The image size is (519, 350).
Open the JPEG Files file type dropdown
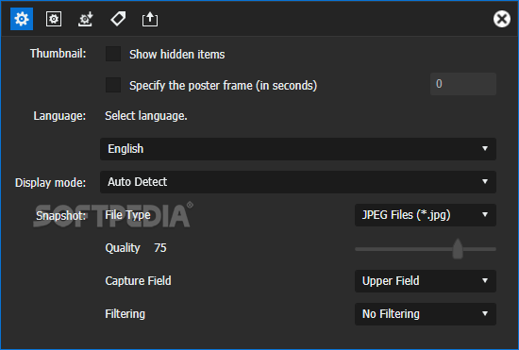(x=426, y=215)
